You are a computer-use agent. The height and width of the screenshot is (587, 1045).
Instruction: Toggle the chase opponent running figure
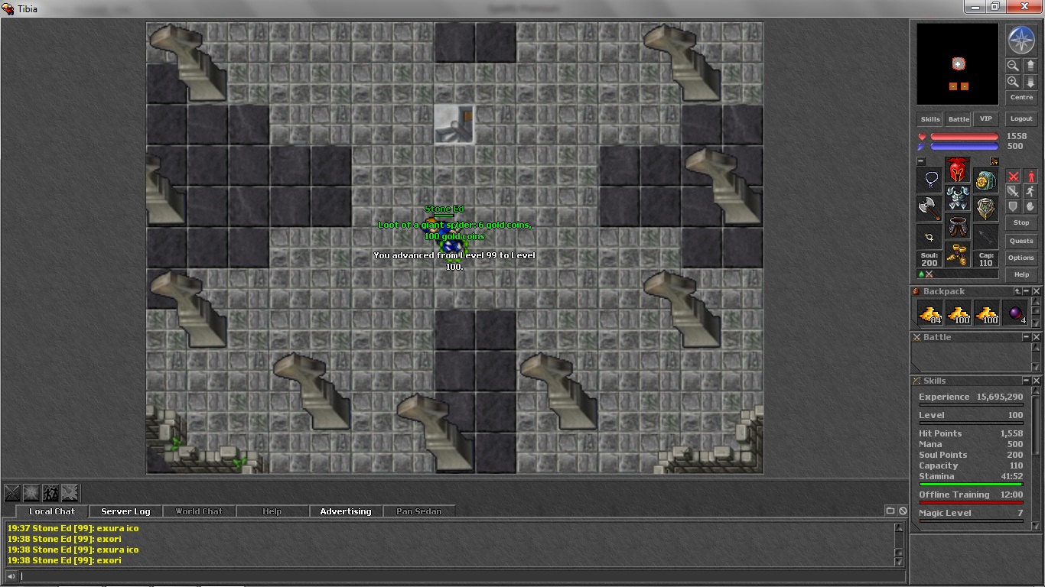[x=1030, y=191]
